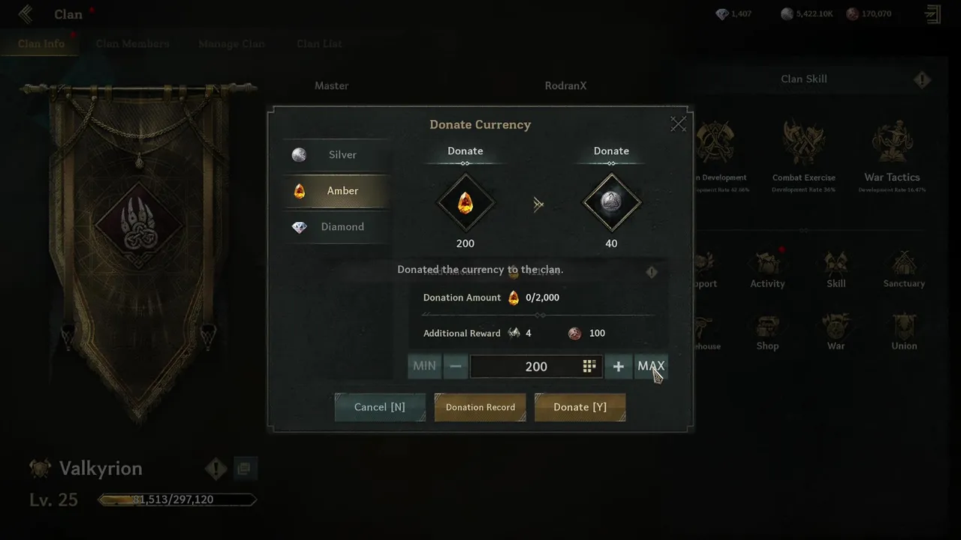This screenshot has width=961, height=540.
Task: Select Silver currency option
Action: tap(336, 154)
